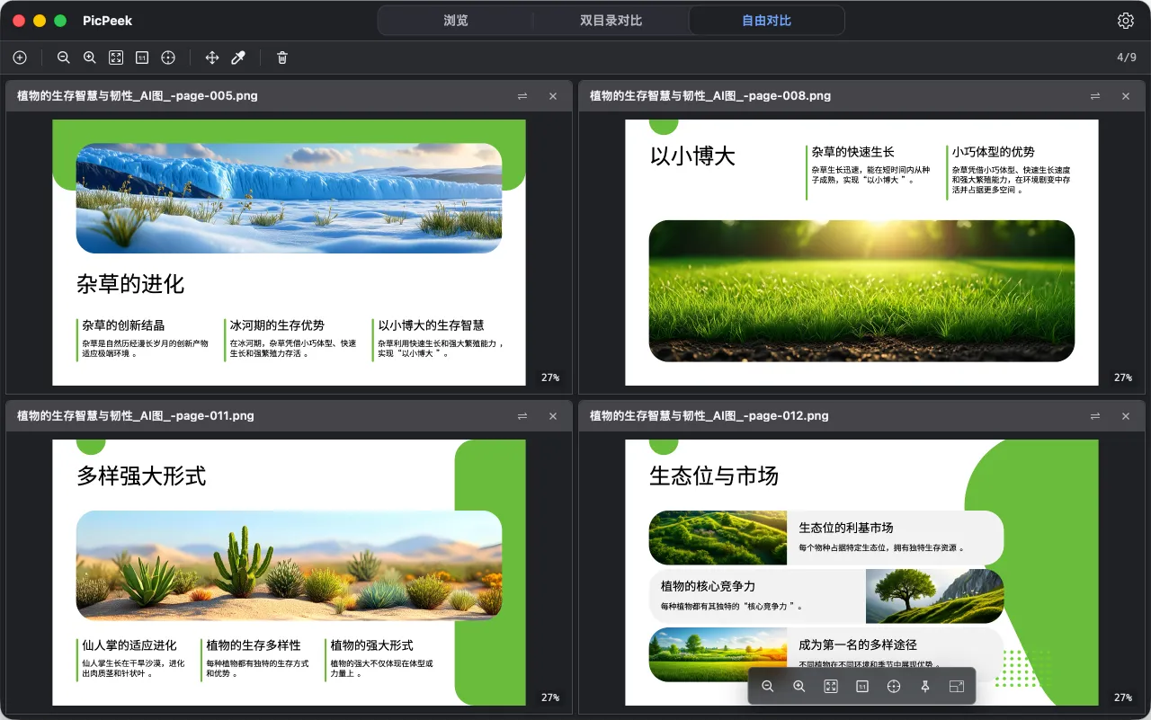The image size is (1151, 720).
Task: Click the page-008.png file name title
Action: (x=710, y=96)
